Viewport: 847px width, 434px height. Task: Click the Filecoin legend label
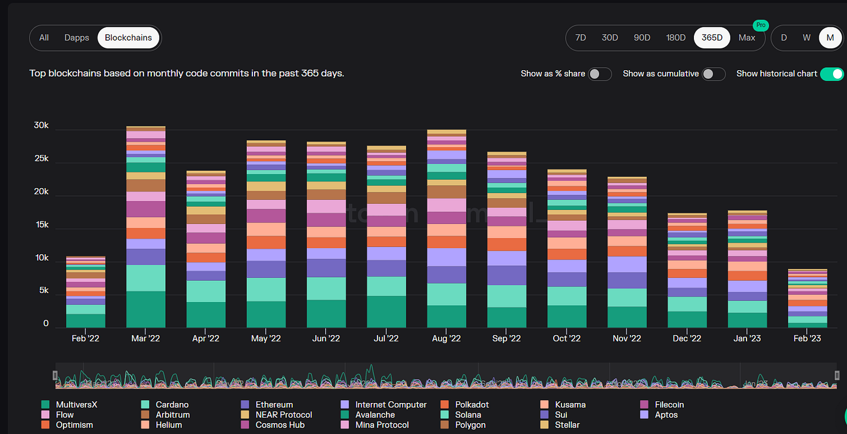[669, 404]
